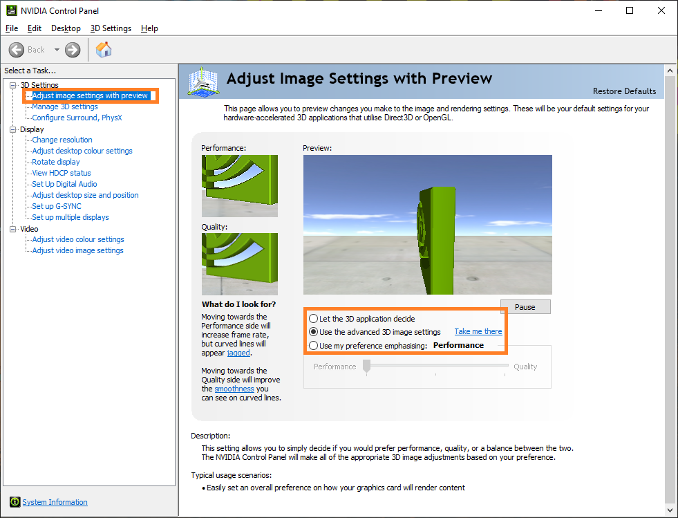The width and height of the screenshot is (678, 518).
Task: Open Configure Surround, PhysX
Action: (77, 118)
